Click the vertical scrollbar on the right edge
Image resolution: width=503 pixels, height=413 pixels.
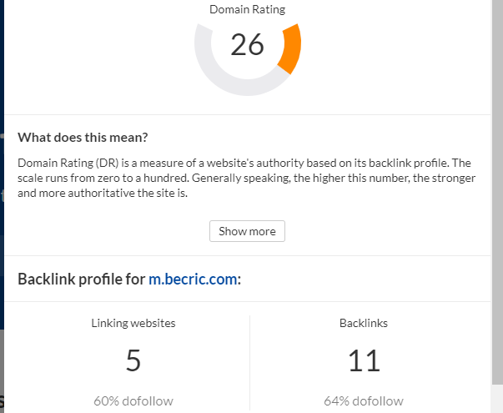click(496, 209)
